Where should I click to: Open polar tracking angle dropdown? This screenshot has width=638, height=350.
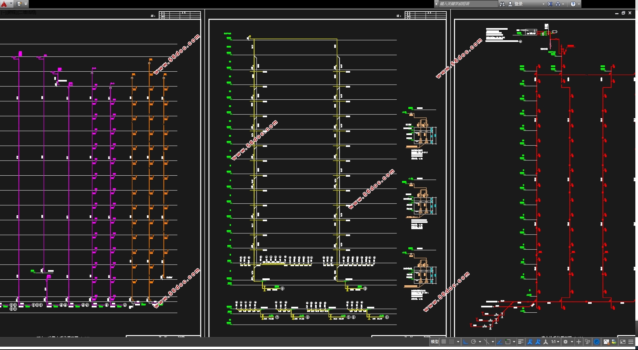[480, 342]
